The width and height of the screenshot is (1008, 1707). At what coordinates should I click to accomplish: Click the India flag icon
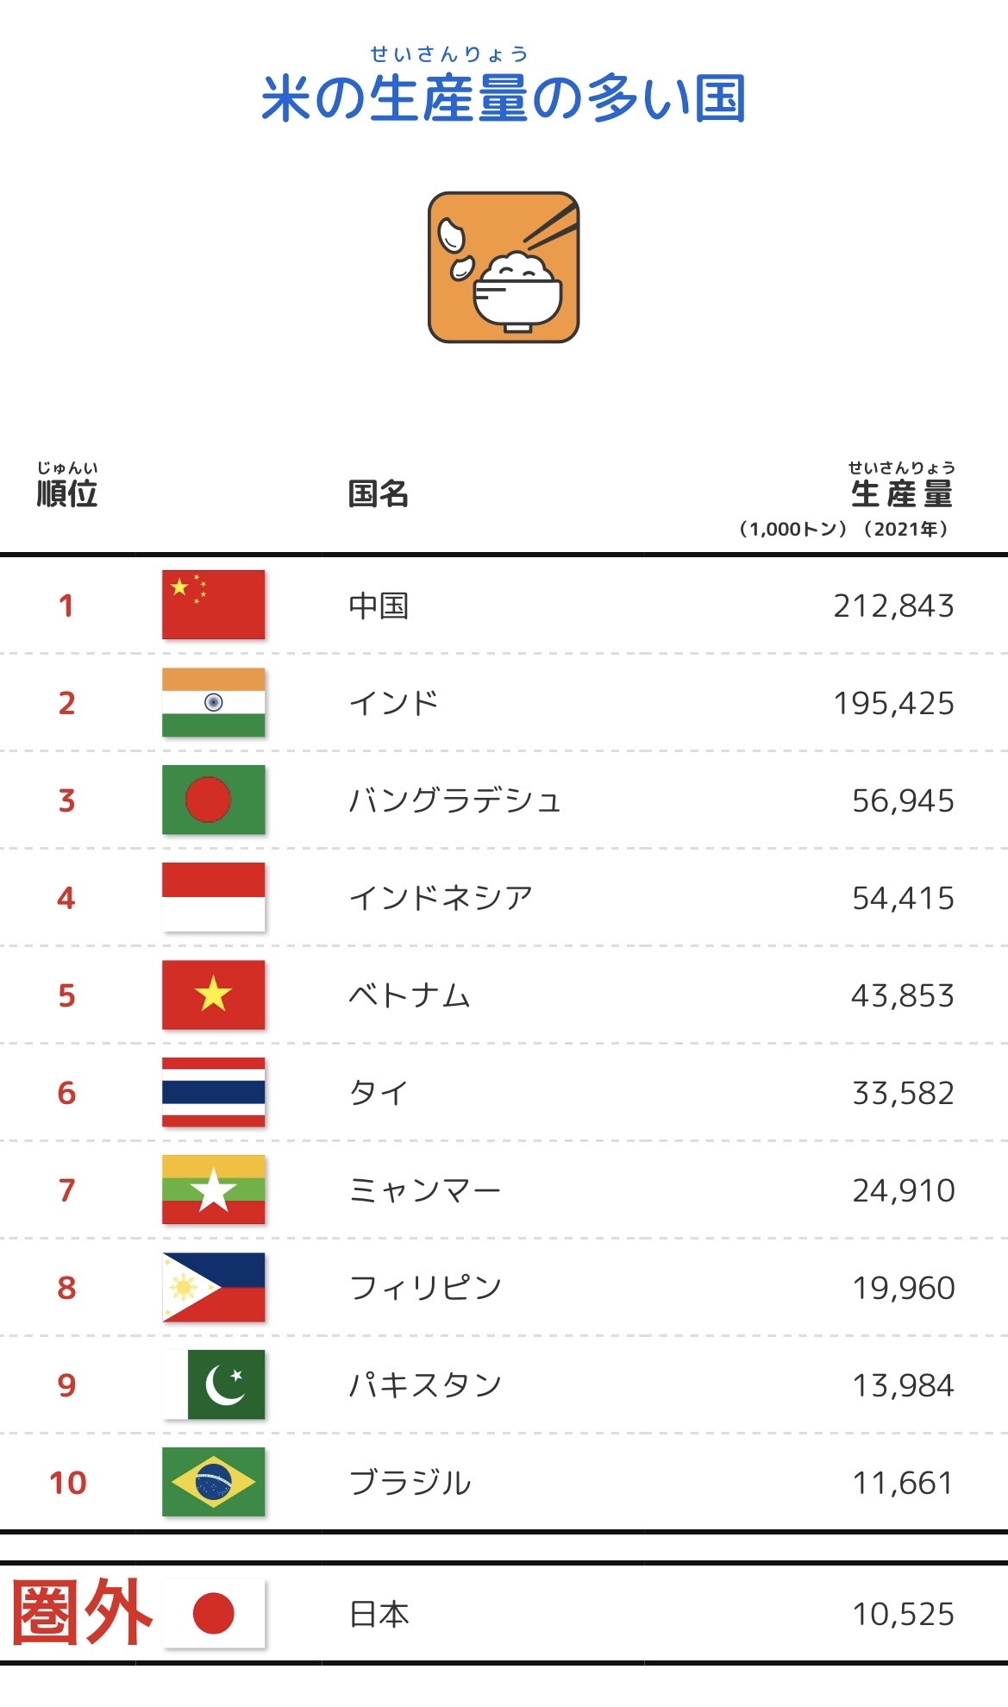(213, 702)
